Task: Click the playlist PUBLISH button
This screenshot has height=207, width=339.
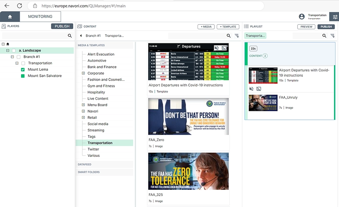Action: pyautogui.click(x=326, y=27)
